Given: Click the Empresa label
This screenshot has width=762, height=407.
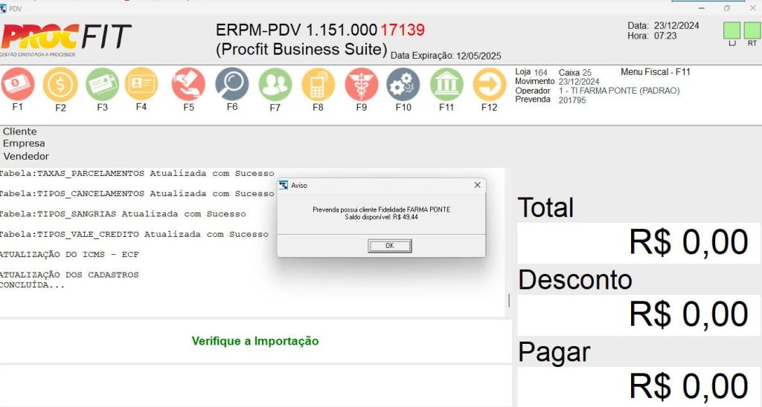Looking at the screenshot, I should click(24, 143).
